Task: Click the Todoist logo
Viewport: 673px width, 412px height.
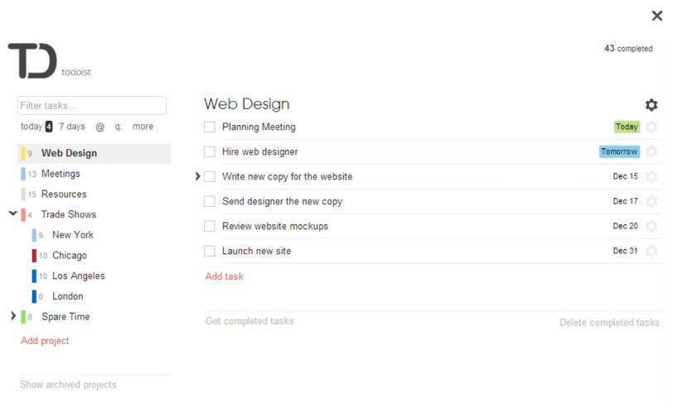Action: point(33,61)
